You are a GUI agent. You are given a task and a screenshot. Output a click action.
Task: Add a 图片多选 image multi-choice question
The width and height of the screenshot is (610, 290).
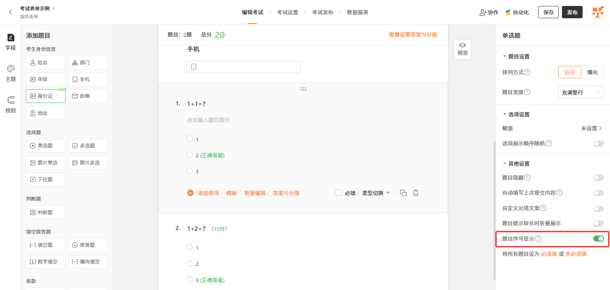pyautogui.click(x=88, y=163)
